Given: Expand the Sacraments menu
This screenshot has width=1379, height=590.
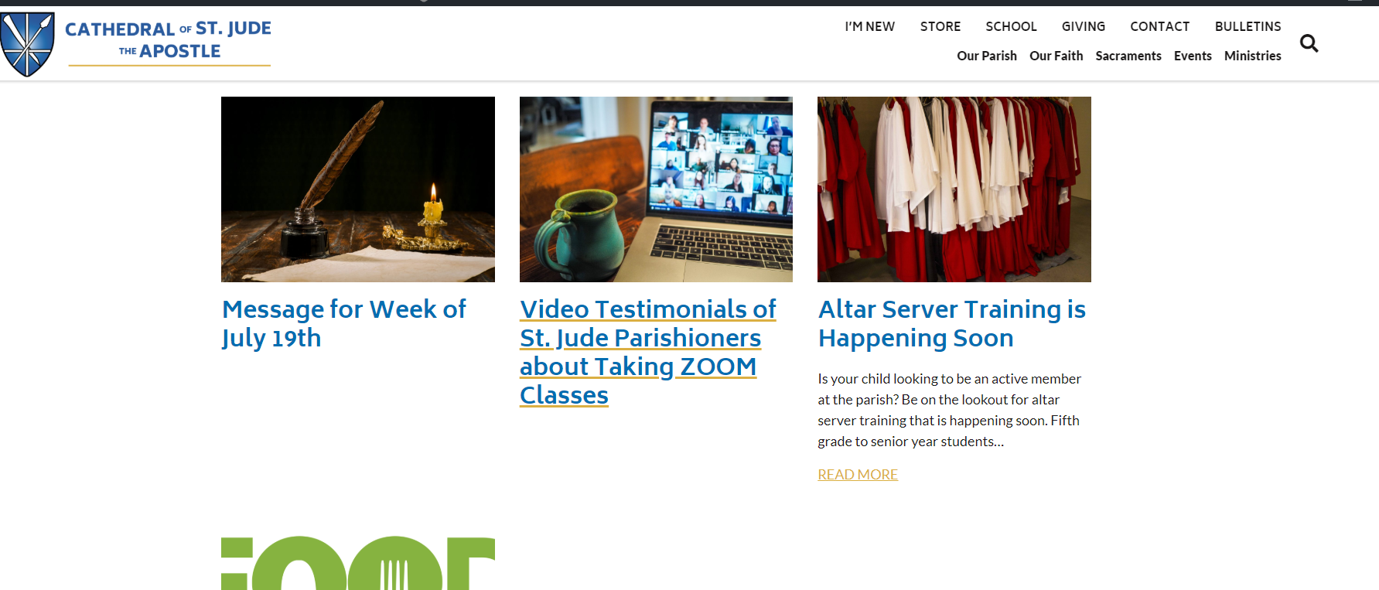Looking at the screenshot, I should [x=1128, y=56].
